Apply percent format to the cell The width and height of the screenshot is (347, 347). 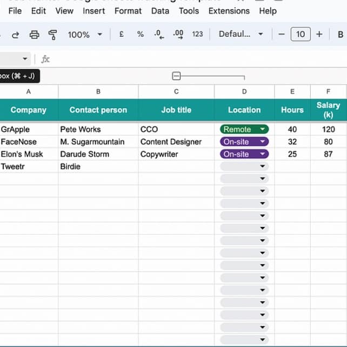140,34
